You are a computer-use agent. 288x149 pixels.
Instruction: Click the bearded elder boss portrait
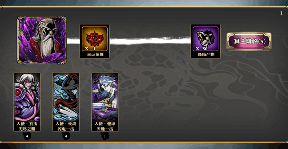point(42,40)
